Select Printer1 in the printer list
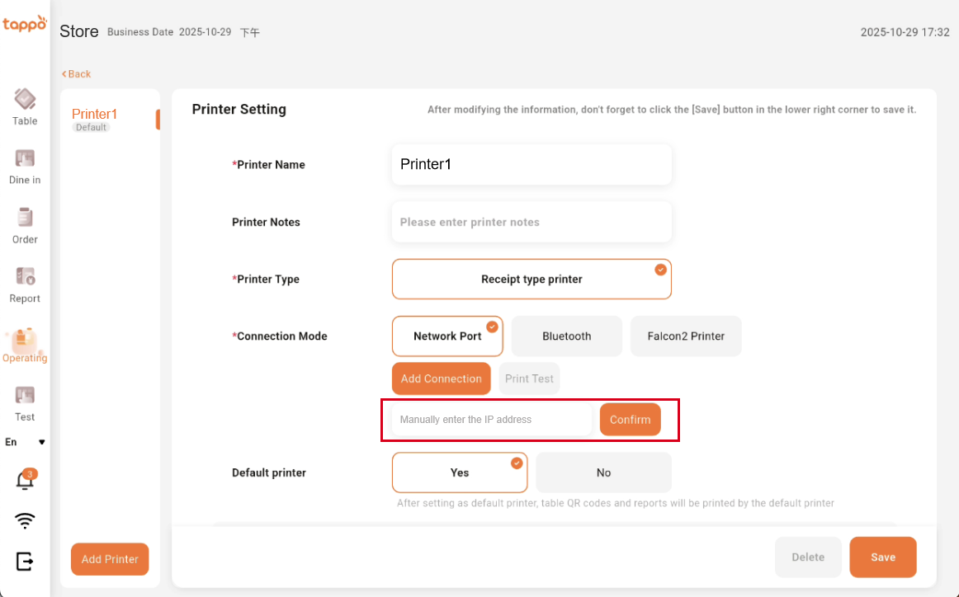 (x=95, y=115)
